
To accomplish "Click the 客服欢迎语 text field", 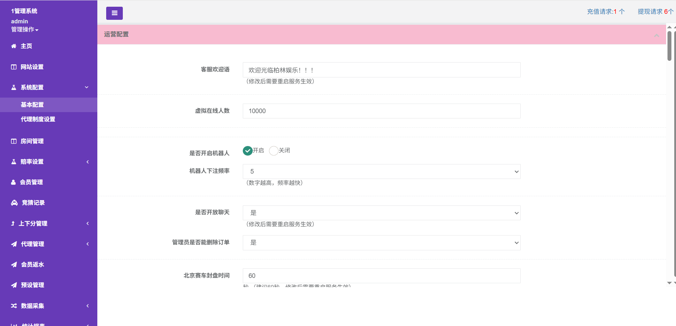I will [x=382, y=70].
